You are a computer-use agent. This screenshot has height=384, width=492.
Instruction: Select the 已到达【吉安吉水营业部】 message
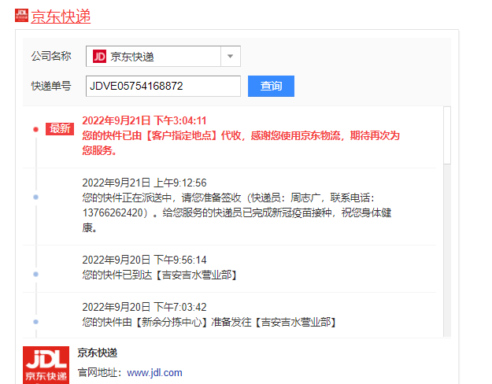coord(160,275)
